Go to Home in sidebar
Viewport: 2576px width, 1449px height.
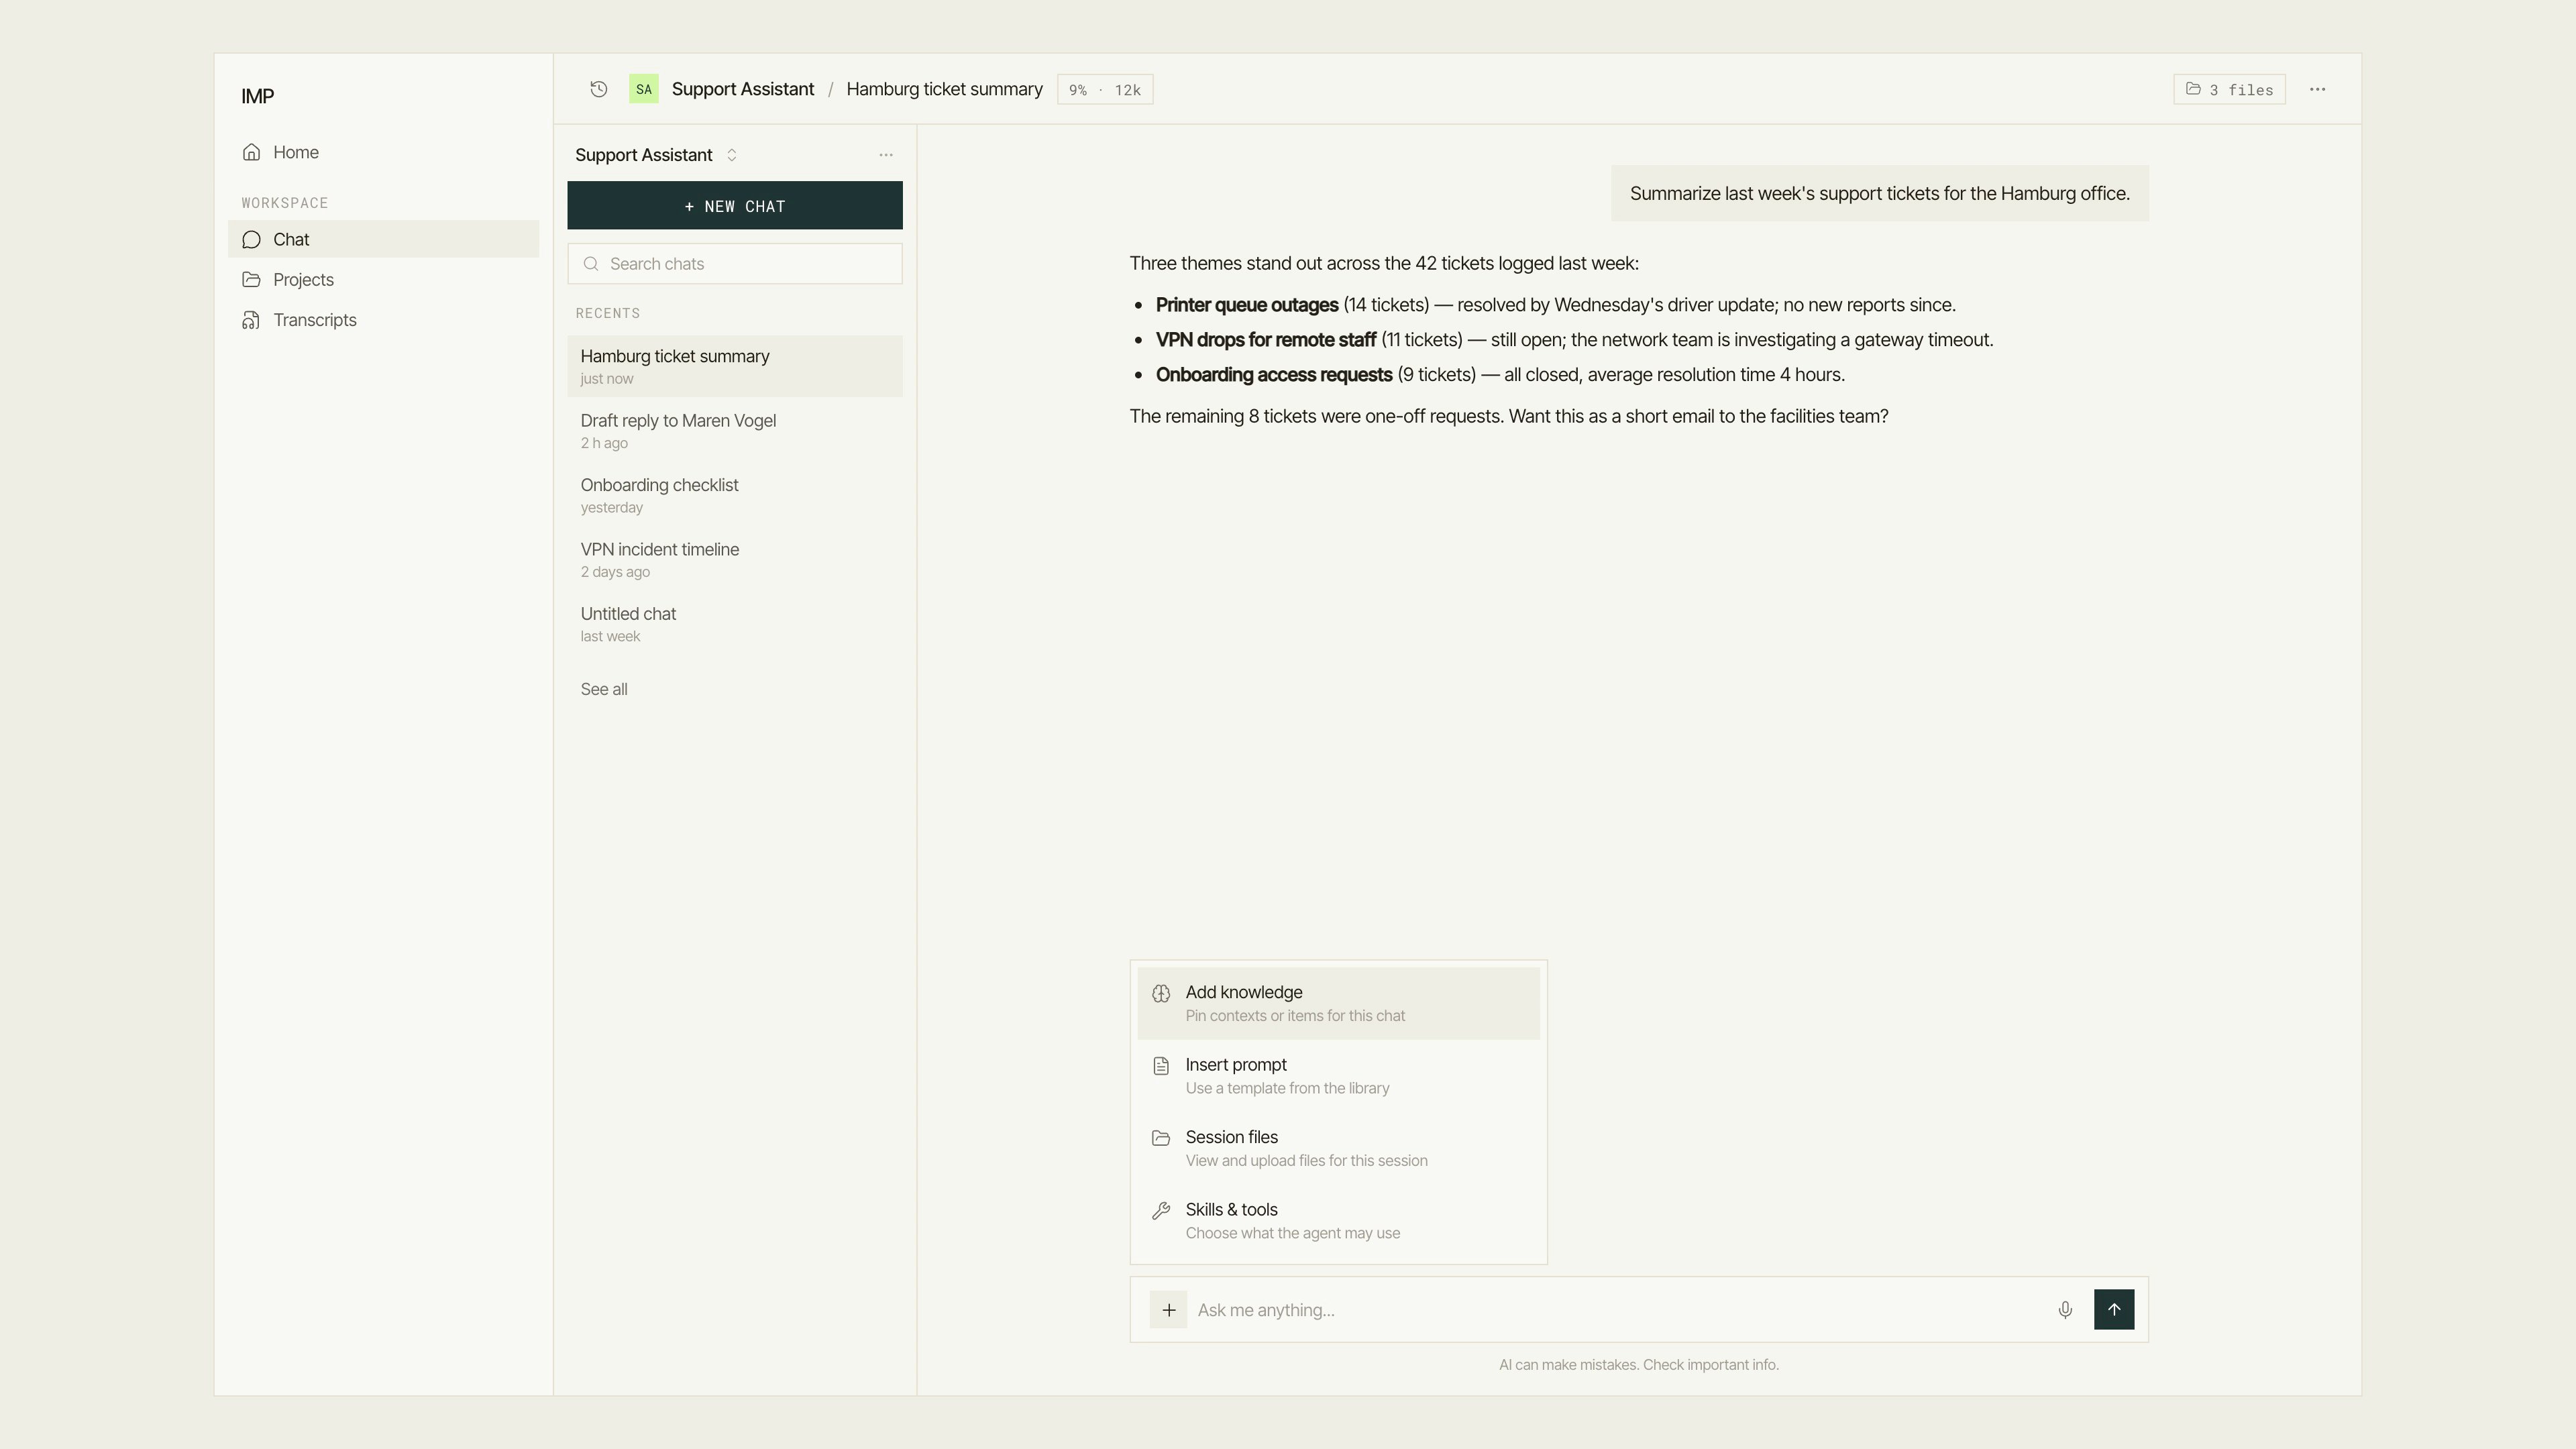pyautogui.click(x=383, y=152)
